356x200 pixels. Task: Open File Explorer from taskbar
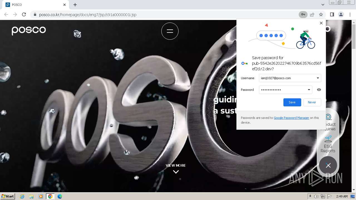(x=31, y=196)
